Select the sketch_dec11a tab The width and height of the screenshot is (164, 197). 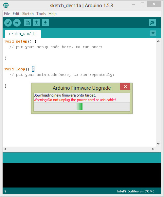pos(23,34)
